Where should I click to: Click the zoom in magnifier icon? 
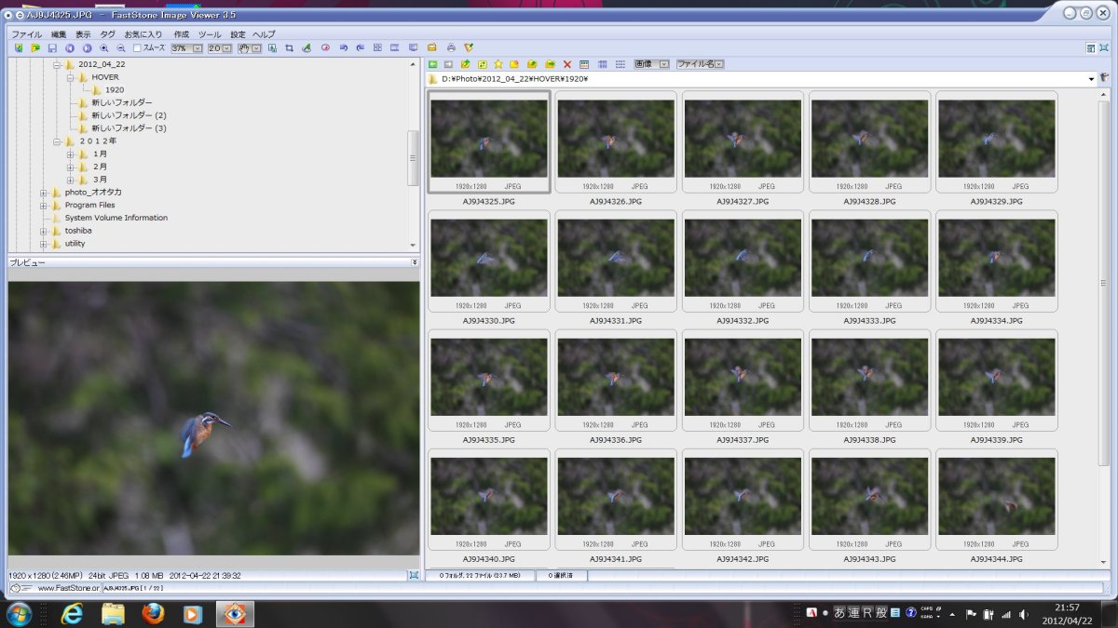pos(104,47)
